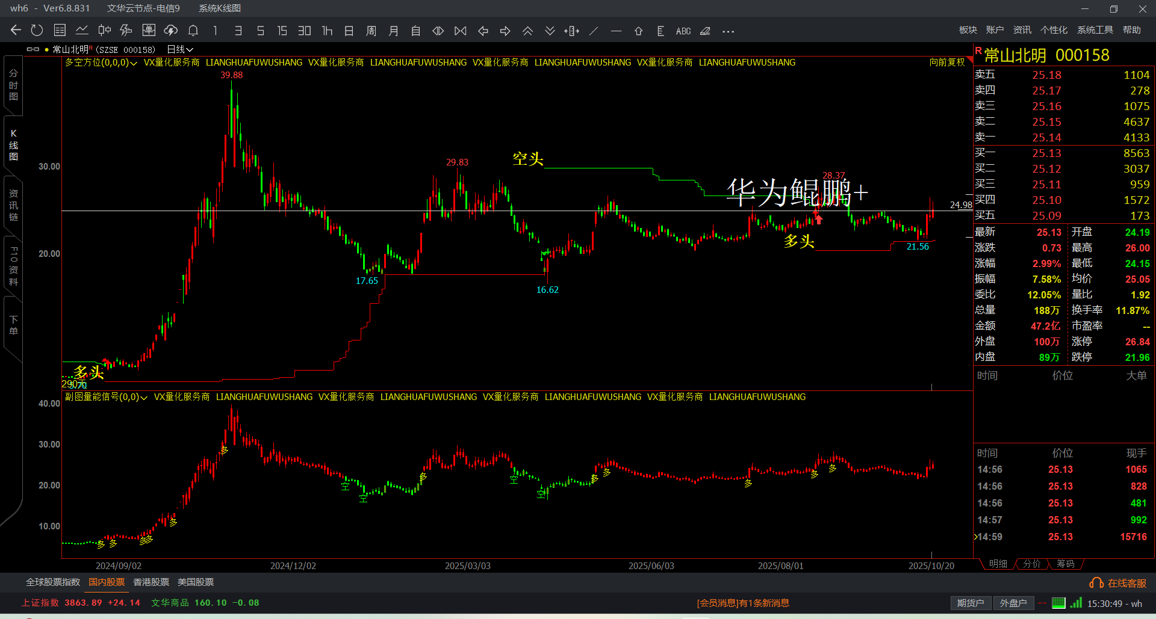Image resolution: width=1156 pixels, height=619 pixels.
Task: Select the candlestick K-line chart icon
Action: pyautogui.click(x=104, y=30)
